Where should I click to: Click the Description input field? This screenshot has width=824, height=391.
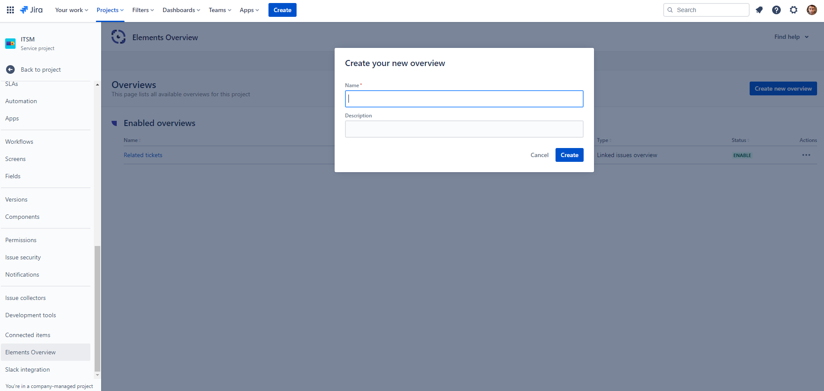464,129
